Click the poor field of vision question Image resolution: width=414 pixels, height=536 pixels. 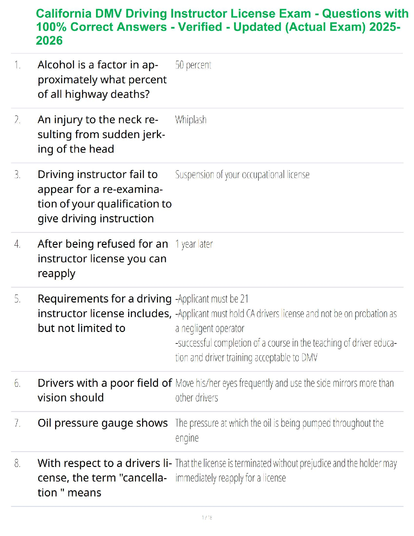pyautogui.click(x=105, y=390)
